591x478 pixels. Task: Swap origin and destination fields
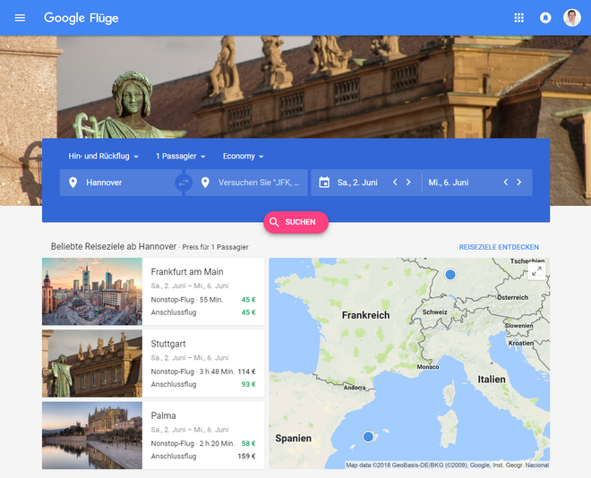(x=184, y=183)
